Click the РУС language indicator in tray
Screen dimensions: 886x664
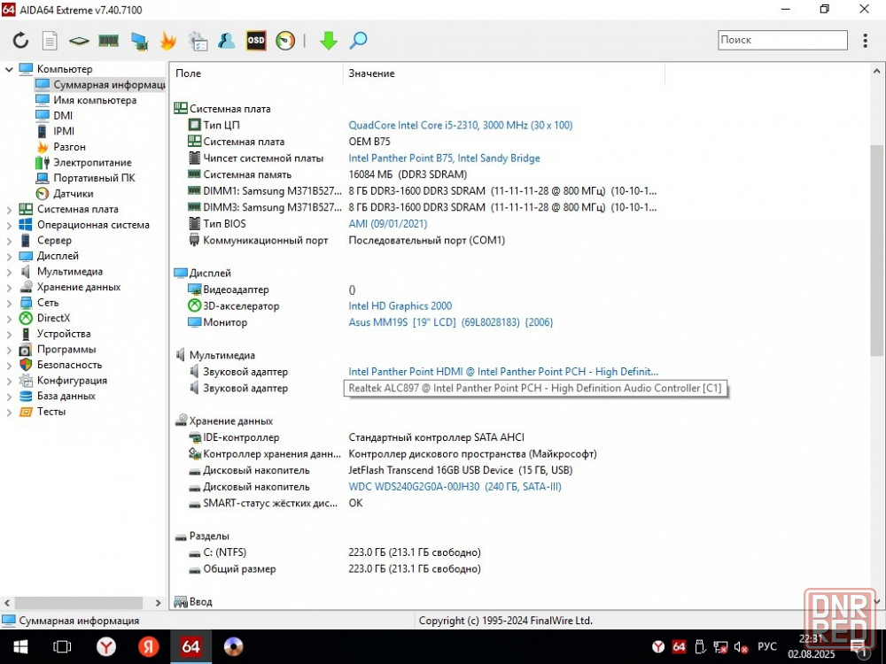click(767, 647)
